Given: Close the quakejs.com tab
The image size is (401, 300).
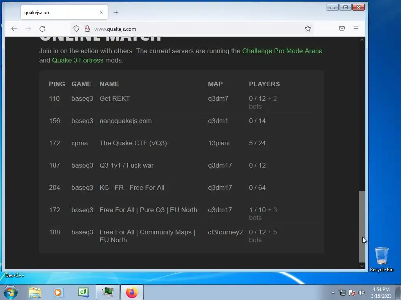Looking at the screenshot, I should point(101,12).
